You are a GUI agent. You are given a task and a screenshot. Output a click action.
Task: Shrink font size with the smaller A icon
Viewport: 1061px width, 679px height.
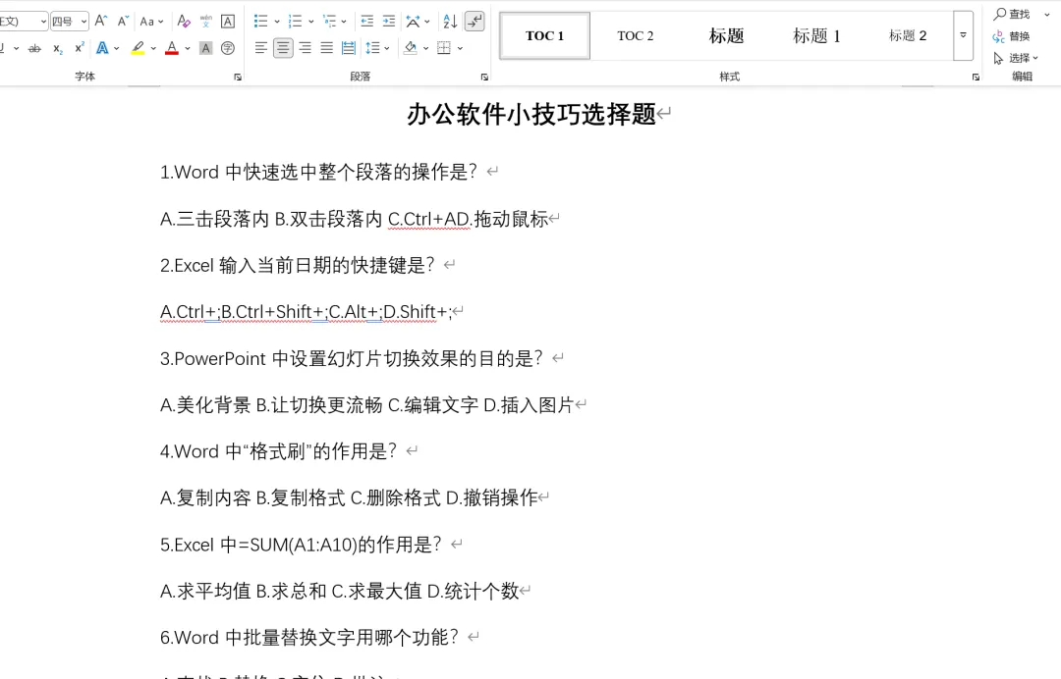(123, 21)
